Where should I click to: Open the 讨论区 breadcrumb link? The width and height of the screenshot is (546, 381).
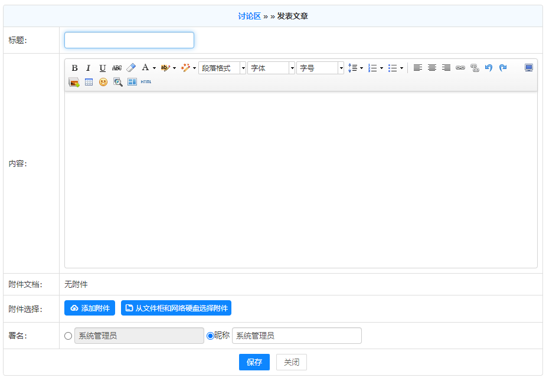point(249,16)
